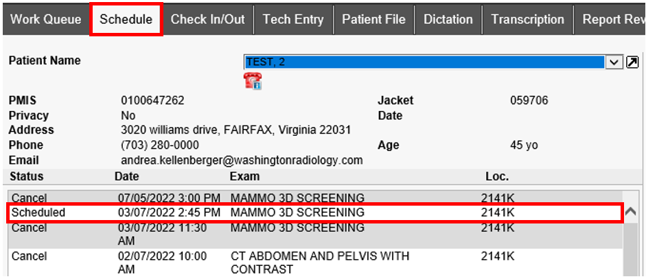Click the Status column header
Screen dimensions: 646x279
click(x=26, y=177)
